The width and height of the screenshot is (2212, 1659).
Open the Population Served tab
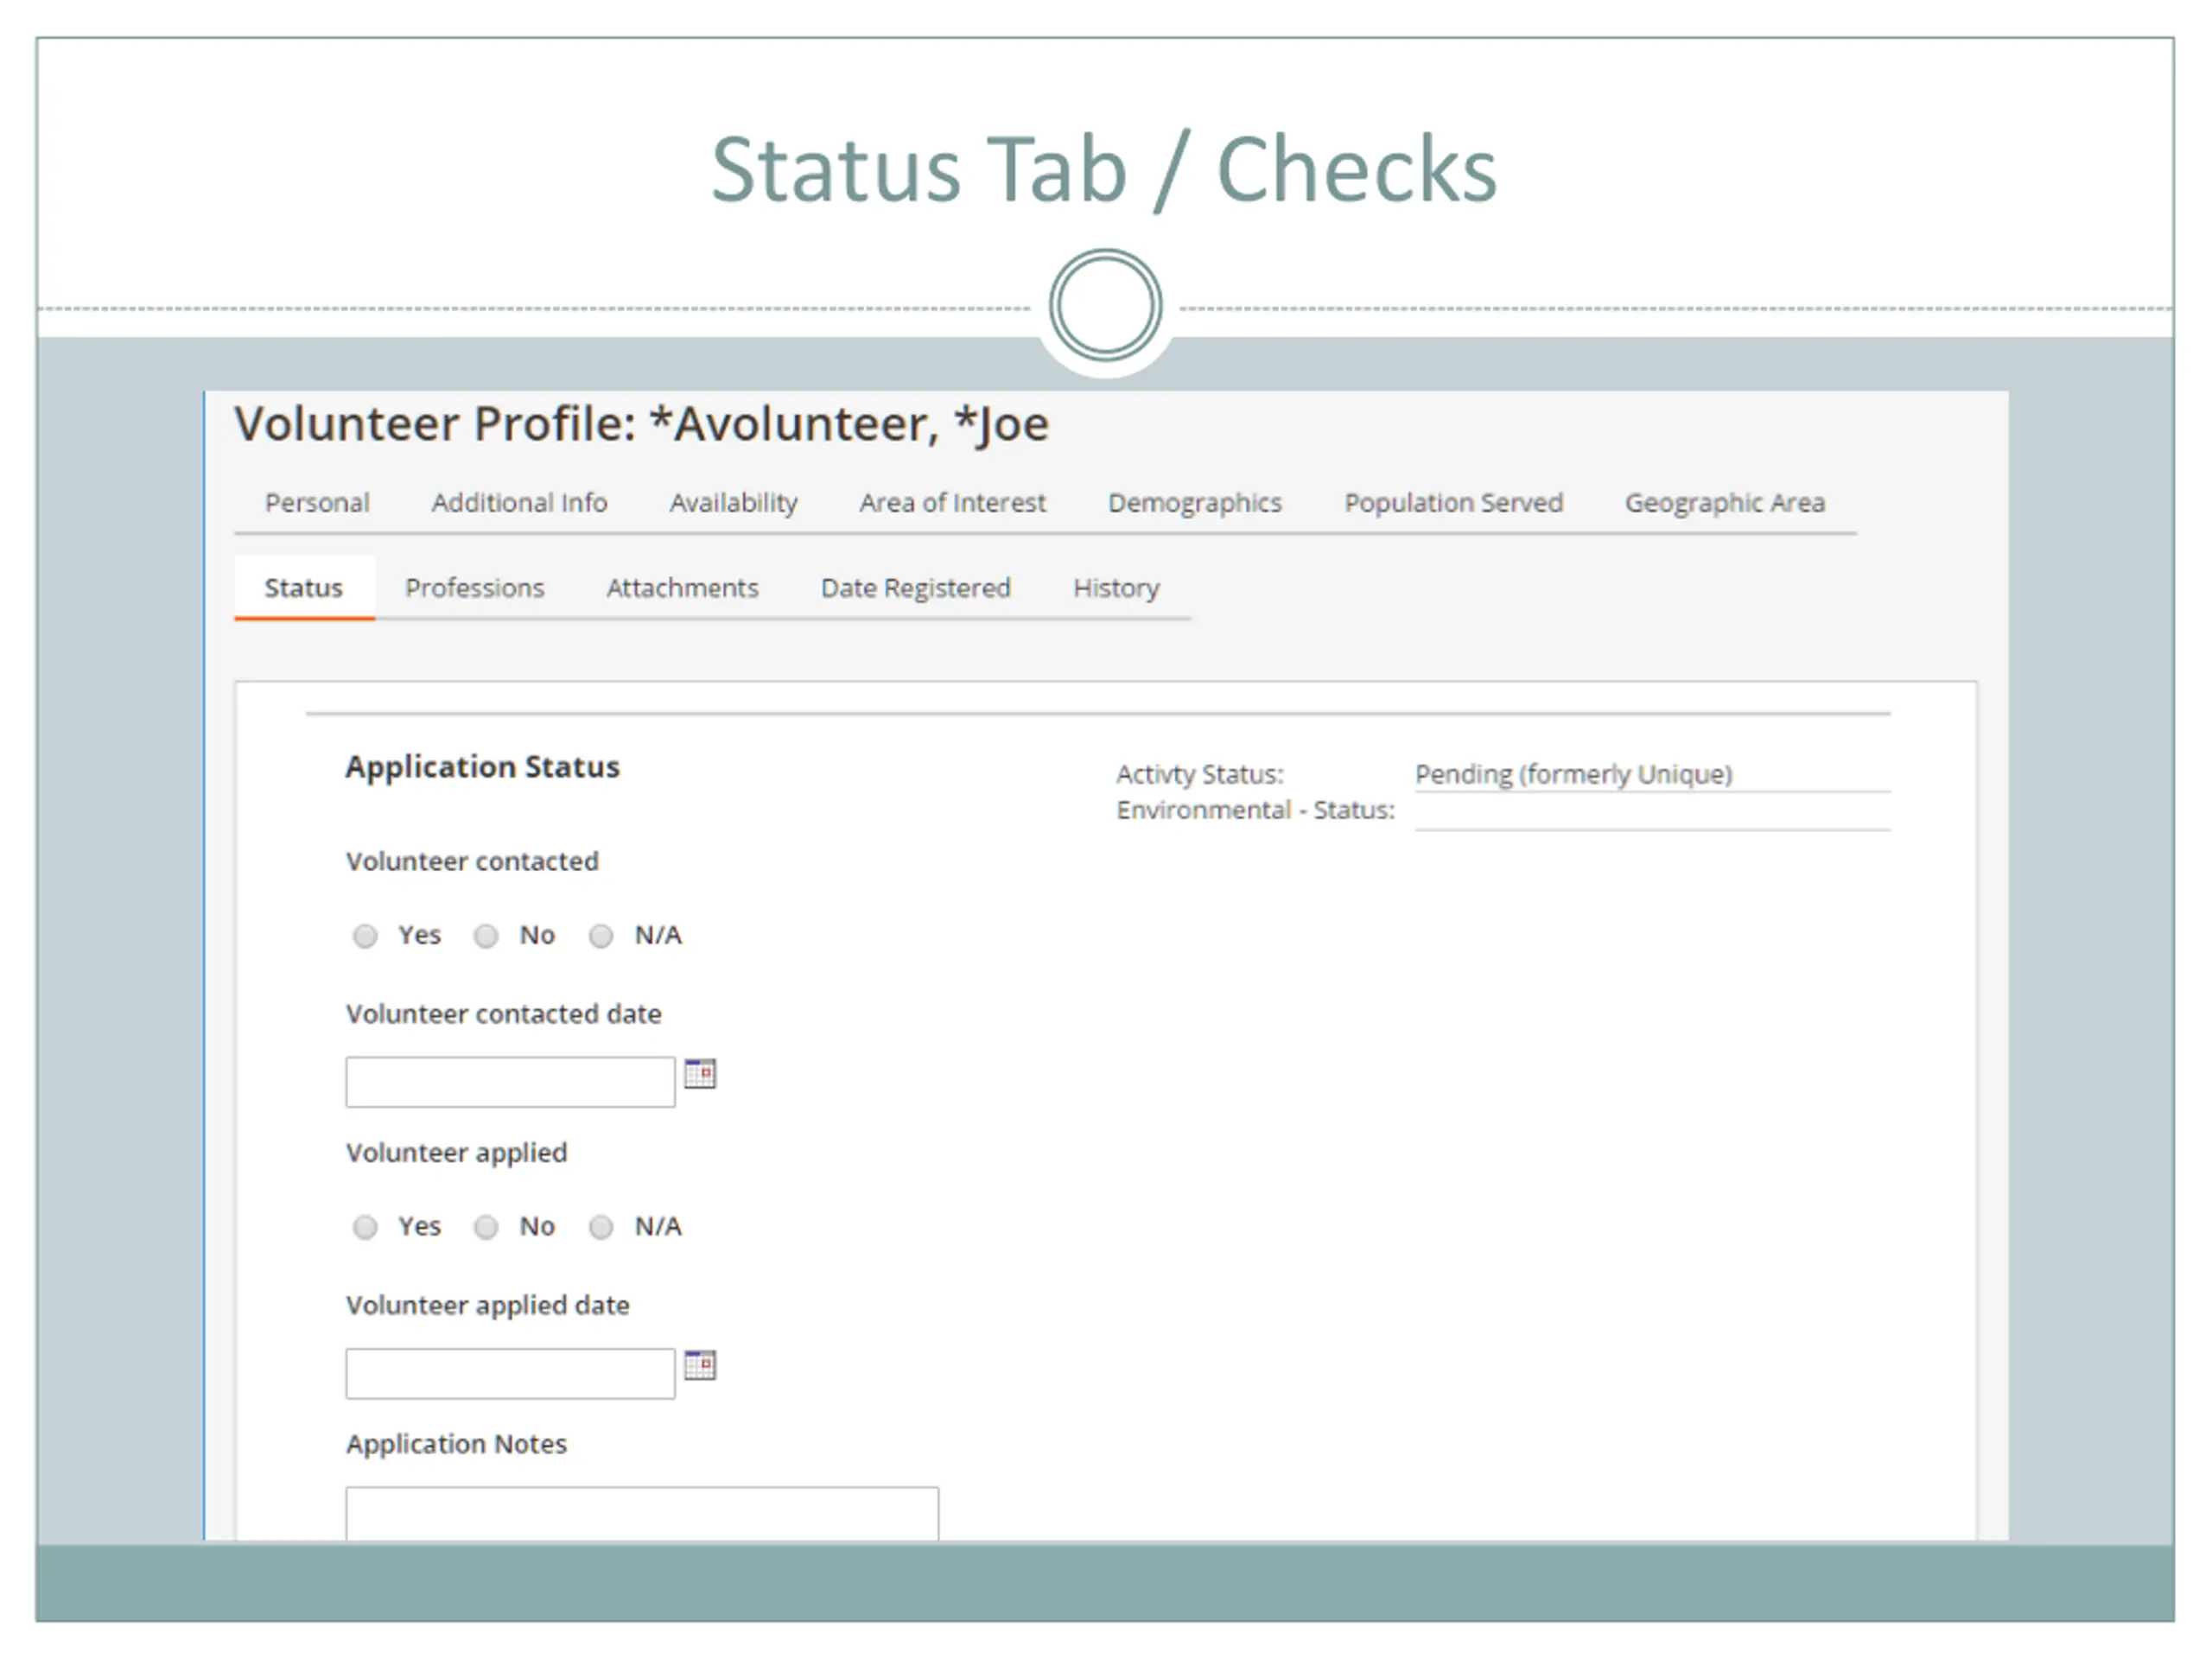1453,502
